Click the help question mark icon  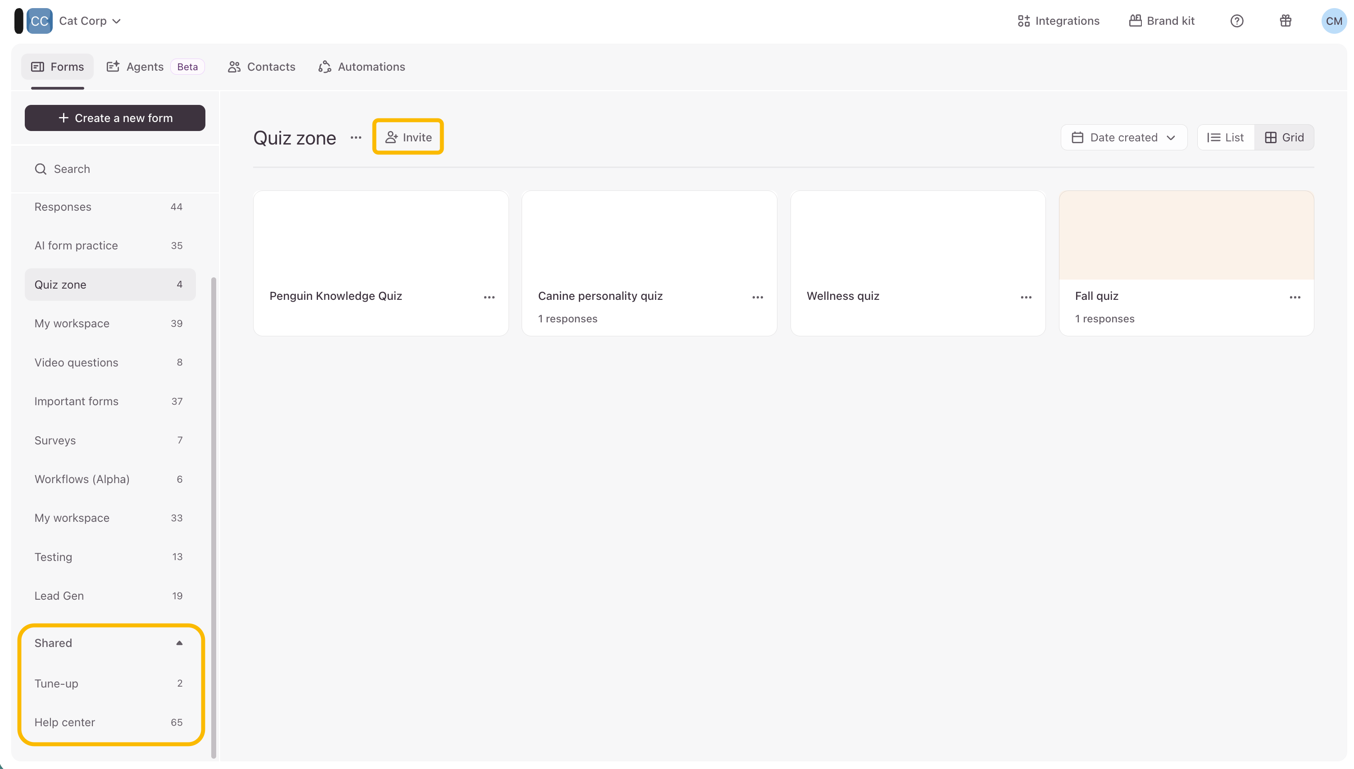tap(1236, 21)
